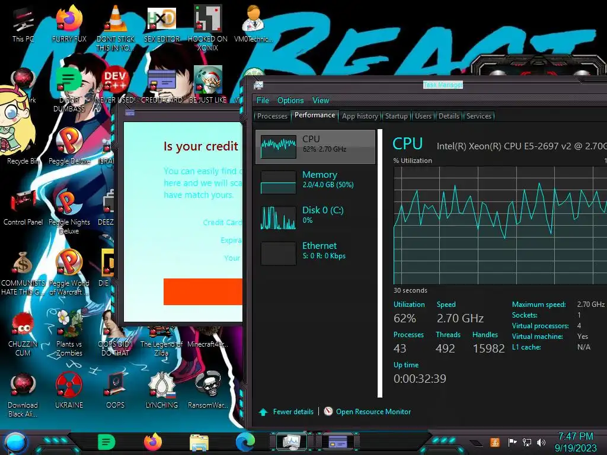
Task: Switch to credit card app taskbar button
Action: point(338,442)
